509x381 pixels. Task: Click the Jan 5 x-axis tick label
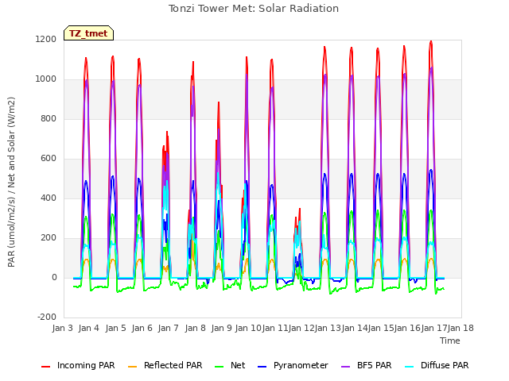pyautogui.click(x=115, y=328)
